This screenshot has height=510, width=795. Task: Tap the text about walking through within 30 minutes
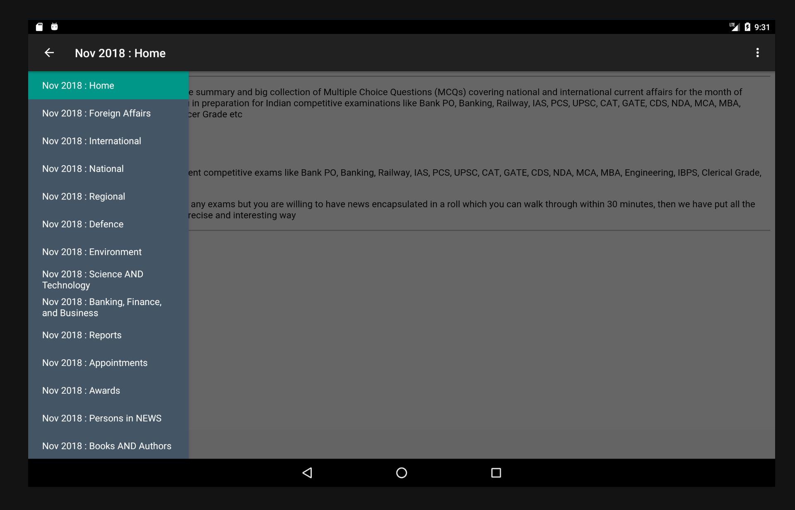point(472,209)
